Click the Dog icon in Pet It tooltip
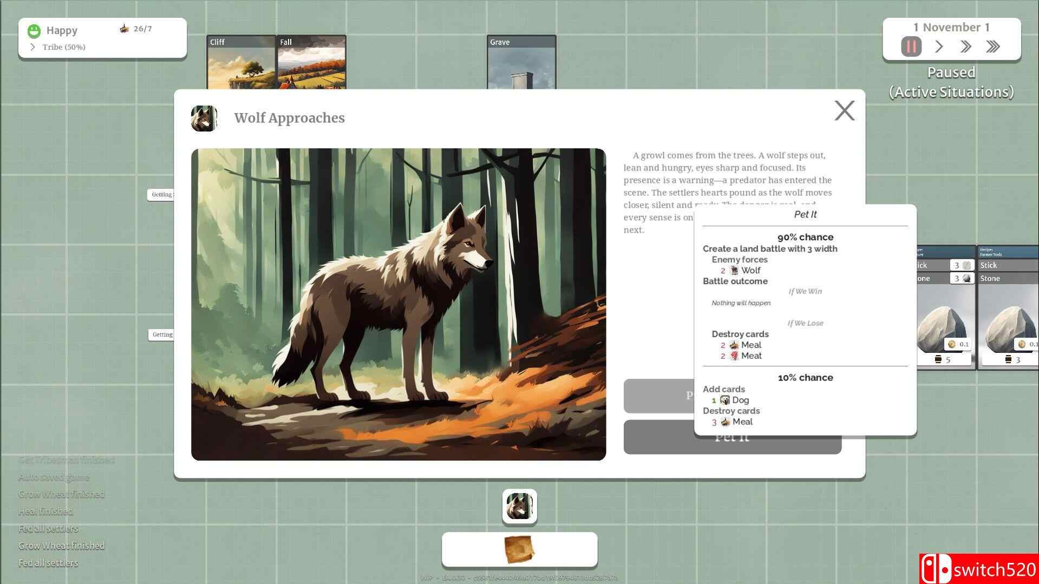The image size is (1039, 584). pyautogui.click(x=724, y=400)
